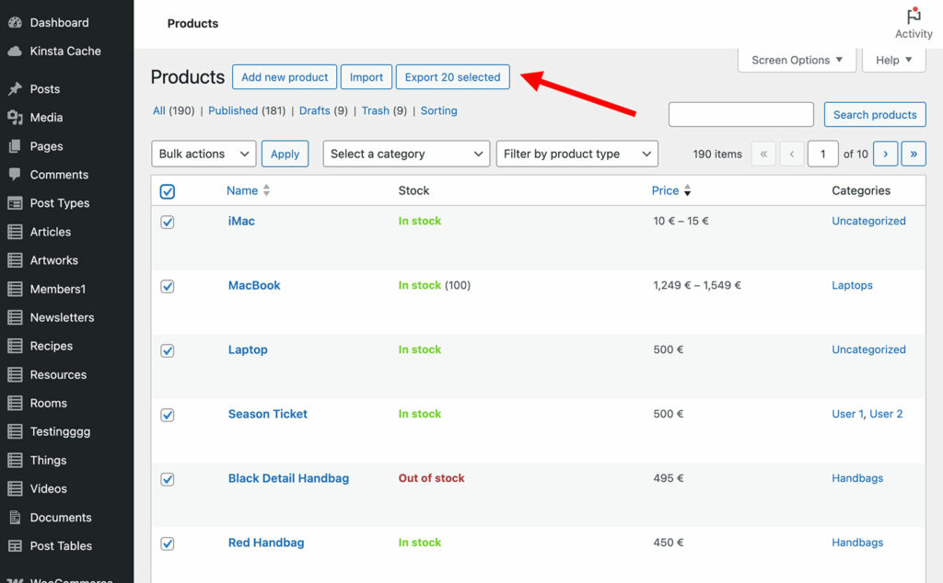The width and height of the screenshot is (943, 583).
Task: Open the Red Handbag product link
Action: pyautogui.click(x=266, y=543)
